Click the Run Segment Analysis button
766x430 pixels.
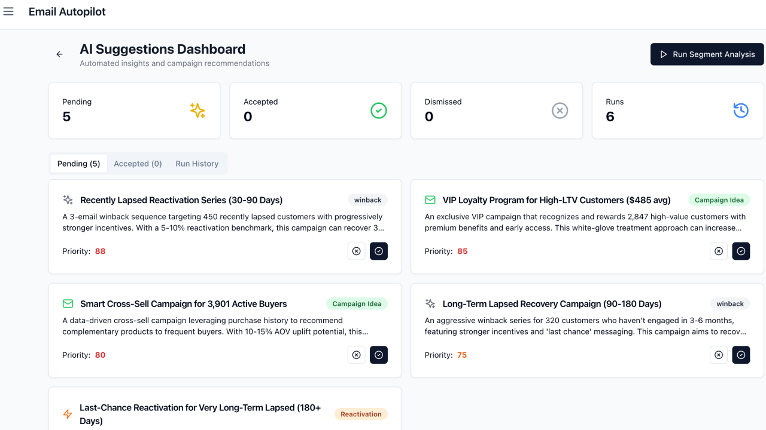[x=707, y=54]
